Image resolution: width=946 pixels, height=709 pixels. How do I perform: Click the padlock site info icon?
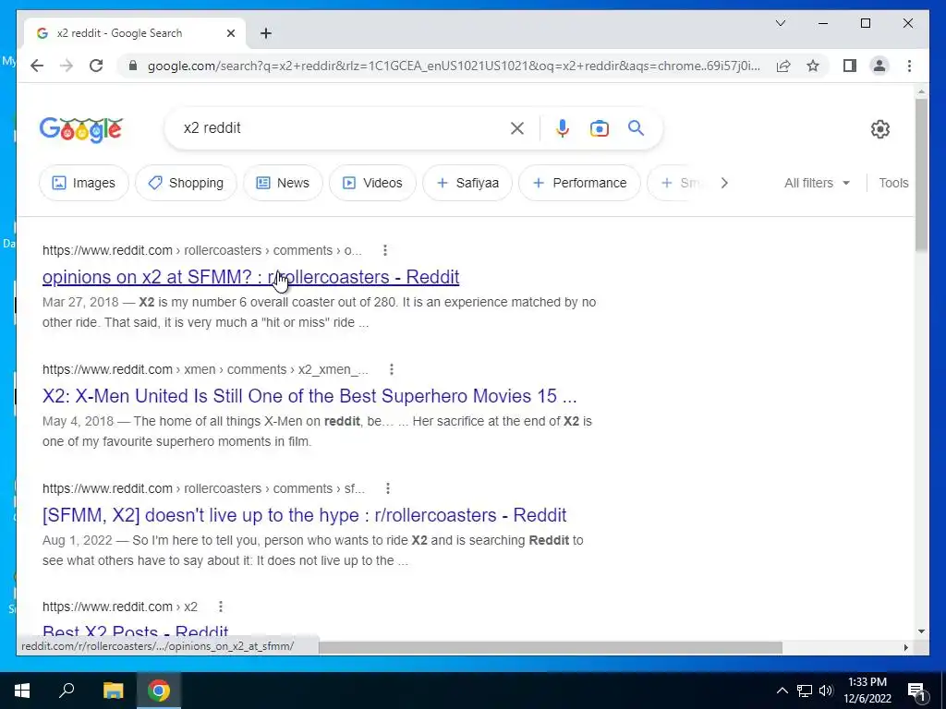[133, 66]
